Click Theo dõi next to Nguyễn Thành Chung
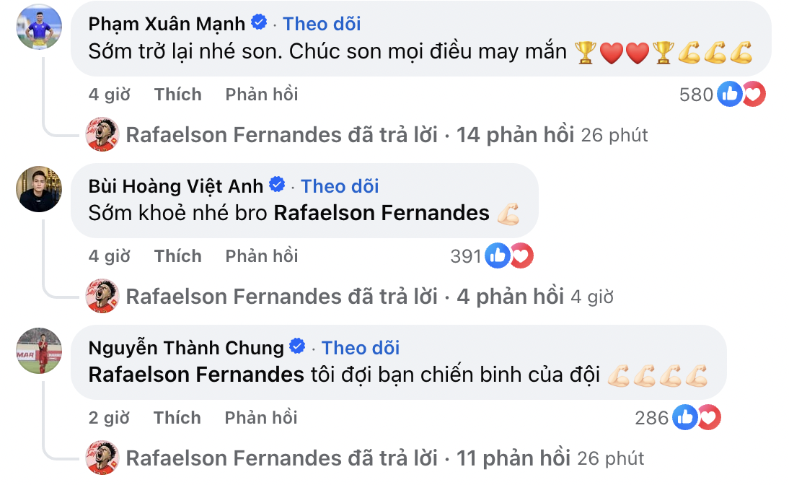Screen dimensions: 789x485 point(361,348)
